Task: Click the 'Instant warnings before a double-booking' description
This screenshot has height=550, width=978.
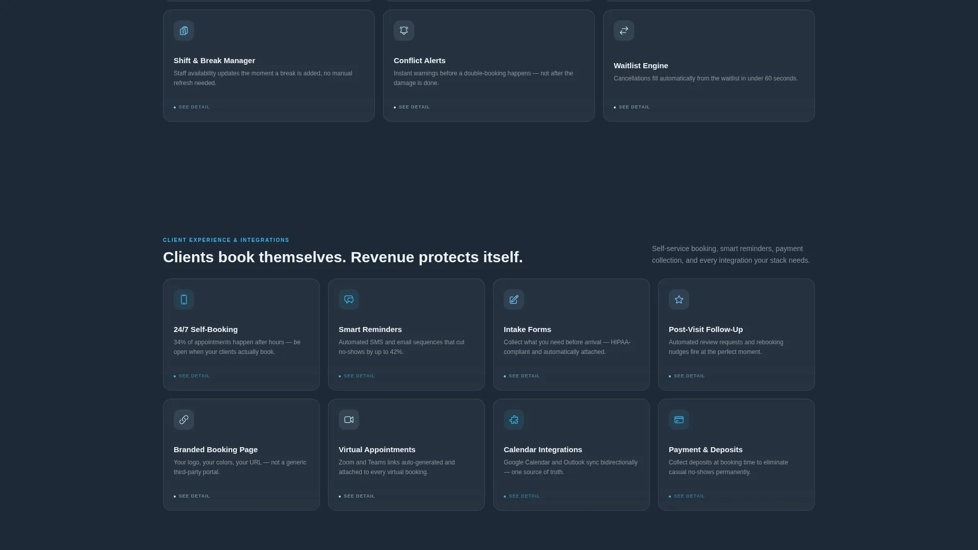Action: pos(483,78)
